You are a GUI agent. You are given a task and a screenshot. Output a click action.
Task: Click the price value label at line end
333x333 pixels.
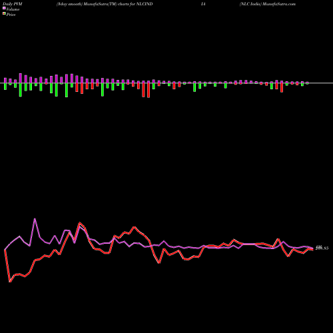(322, 248)
